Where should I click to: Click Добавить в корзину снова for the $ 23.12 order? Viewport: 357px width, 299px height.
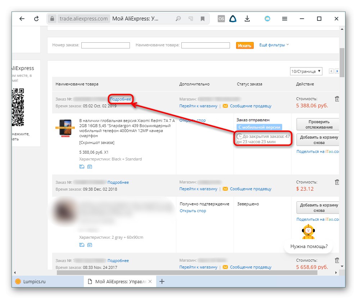coord(318,207)
